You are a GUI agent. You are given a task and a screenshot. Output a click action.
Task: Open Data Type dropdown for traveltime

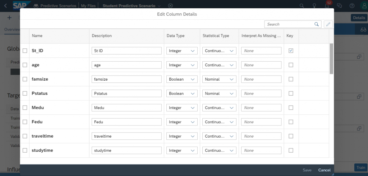coord(182,136)
